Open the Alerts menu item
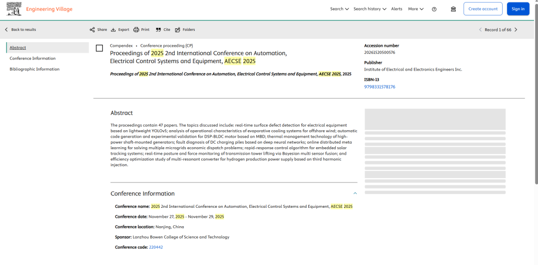Screen dimensions: 538x265 [397, 9]
